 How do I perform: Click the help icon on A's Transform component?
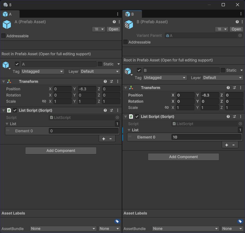coord(106,81)
